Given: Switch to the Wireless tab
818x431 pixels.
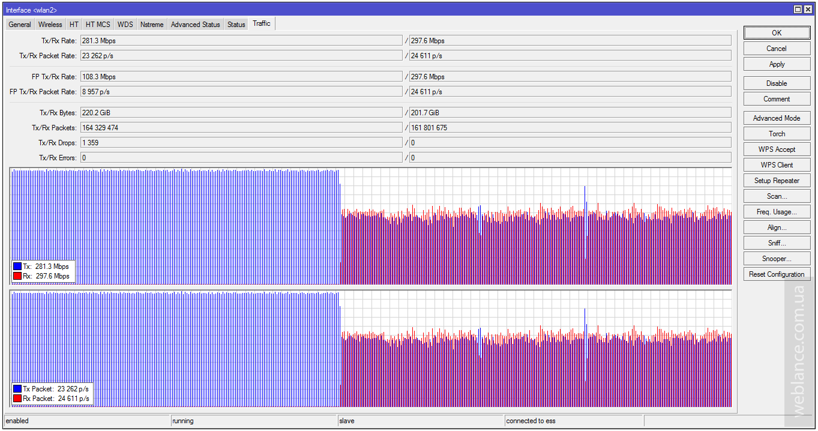Looking at the screenshot, I should [x=50, y=25].
